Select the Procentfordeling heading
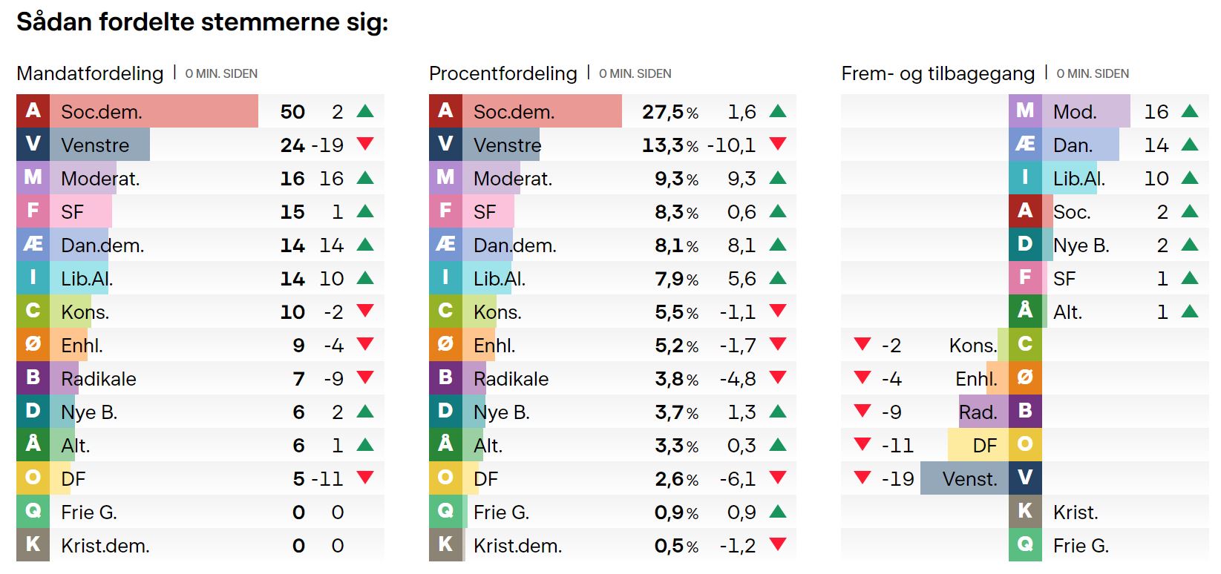This screenshot has width=1221, height=574. click(503, 73)
